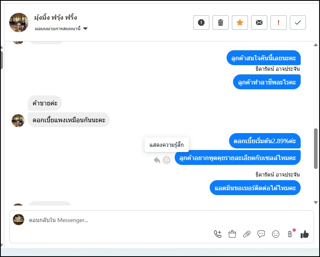This screenshot has width=320, height=257.
Task: Send a thumbs-up like
Action: pyautogui.click(x=305, y=234)
